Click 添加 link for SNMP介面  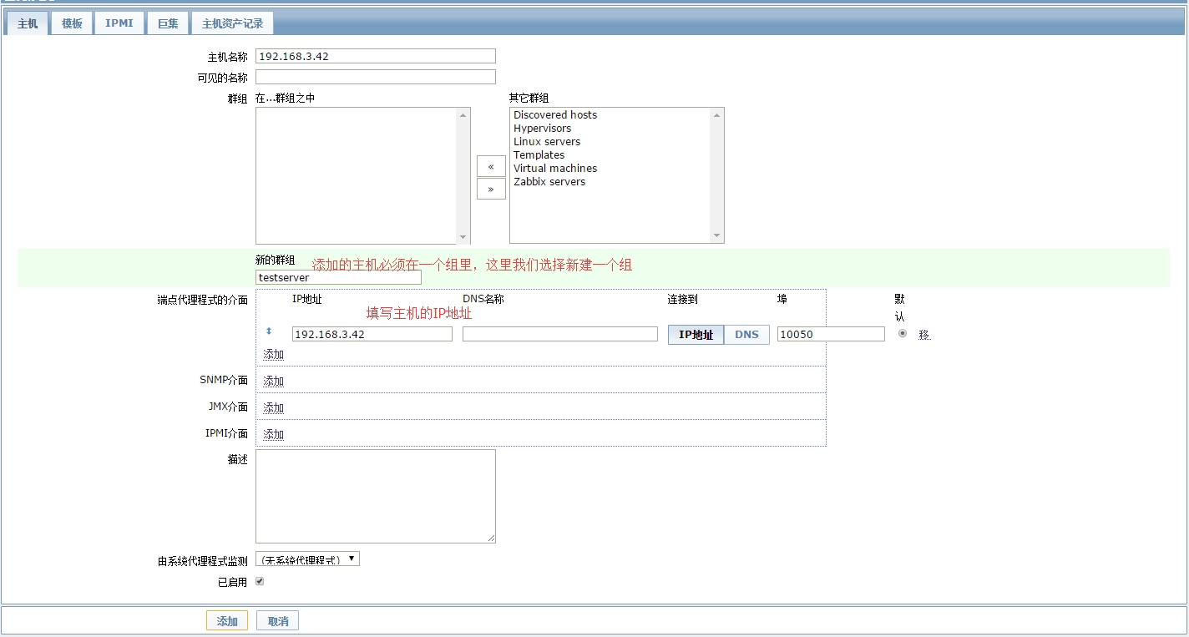click(274, 382)
